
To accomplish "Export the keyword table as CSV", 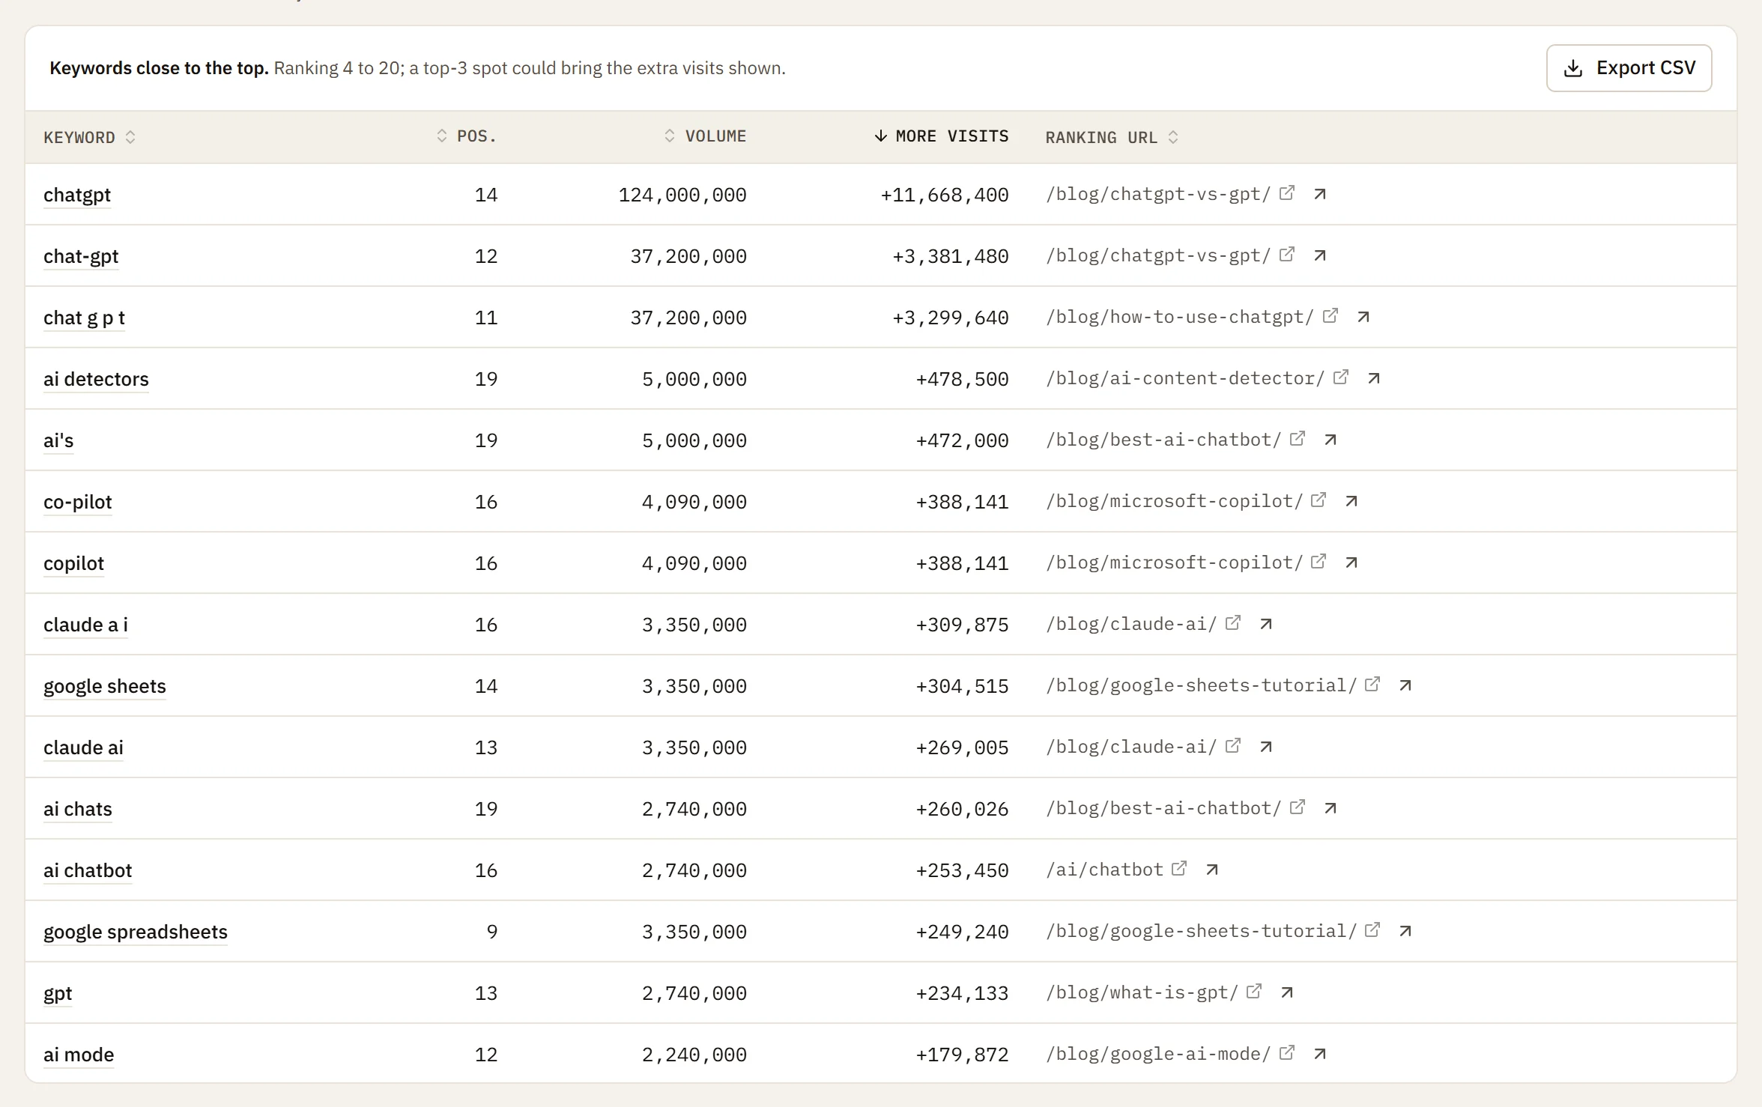I will click(1629, 68).
